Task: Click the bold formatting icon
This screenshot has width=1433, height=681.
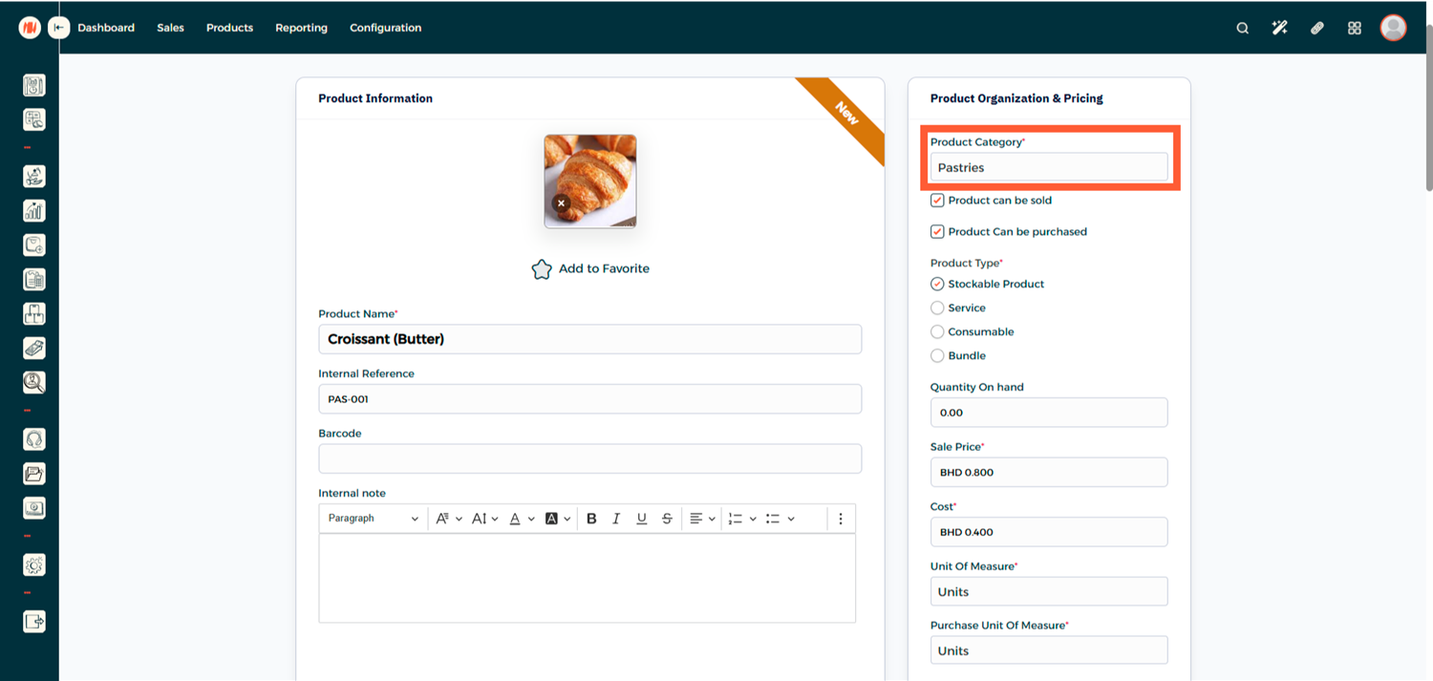Action: (591, 519)
